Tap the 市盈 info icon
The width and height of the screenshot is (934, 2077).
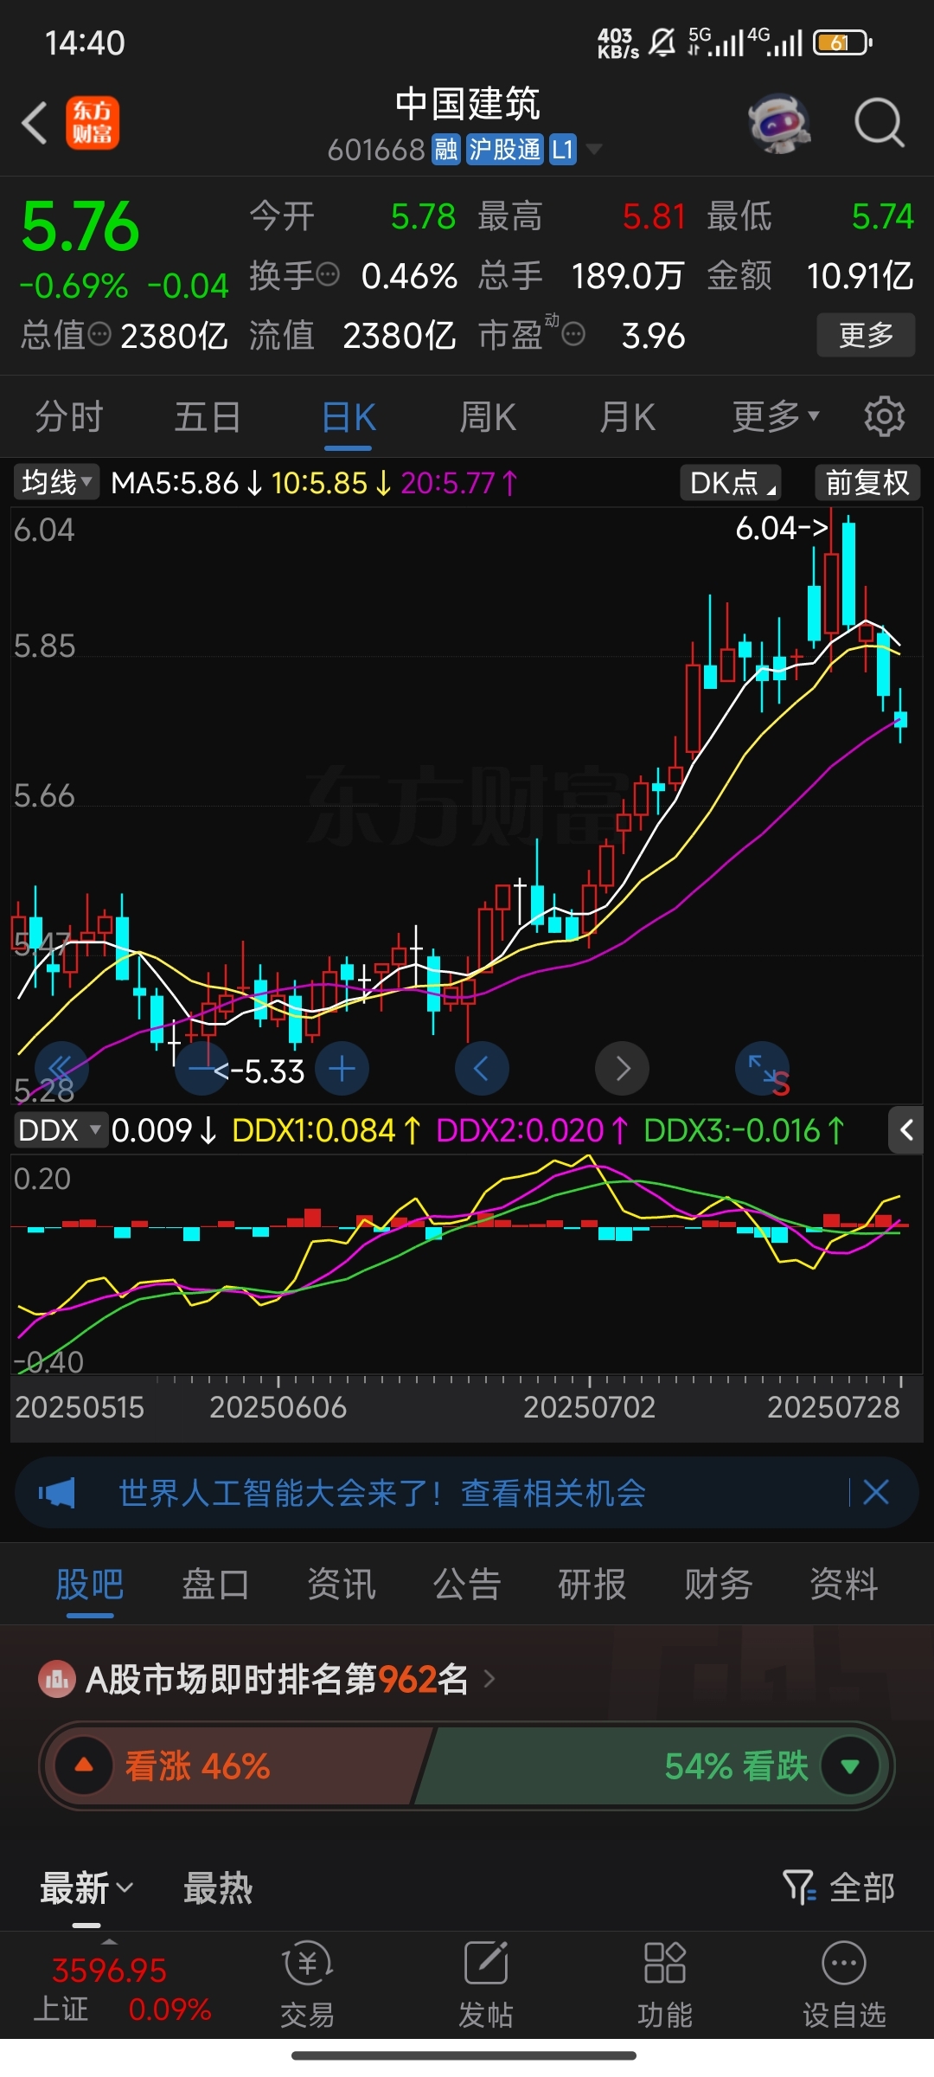[x=573, y=334]
